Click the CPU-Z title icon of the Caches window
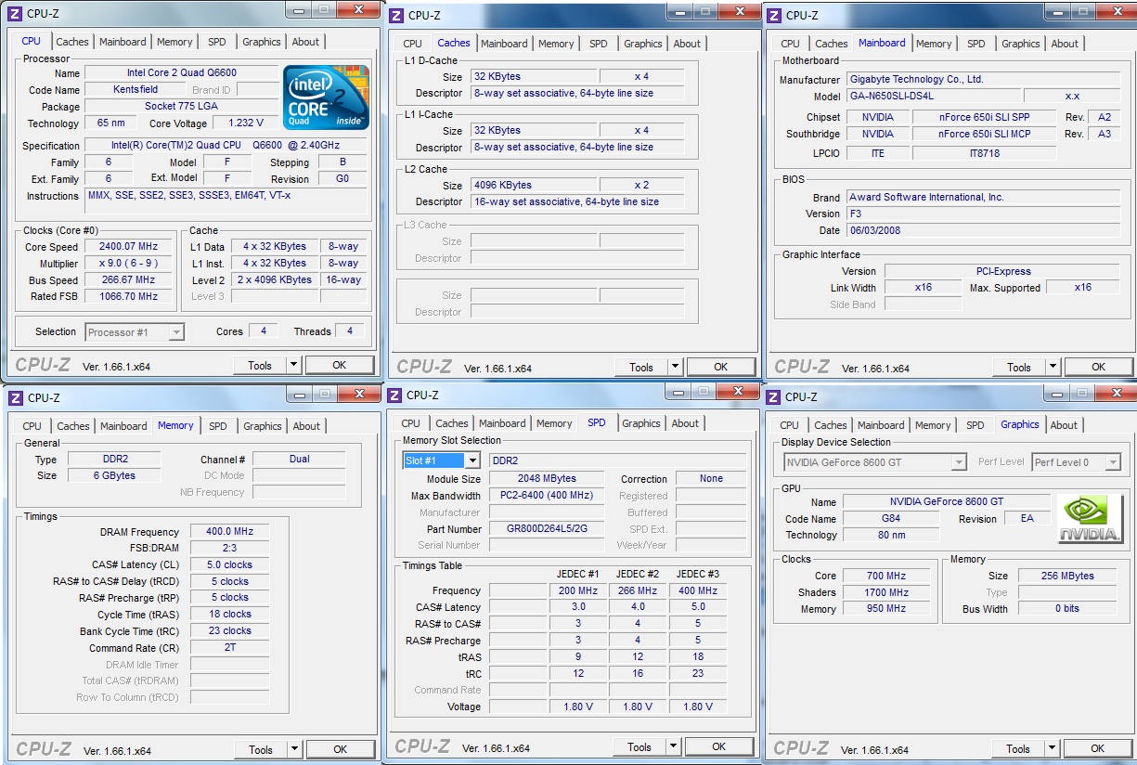 (x=396, y=15)
